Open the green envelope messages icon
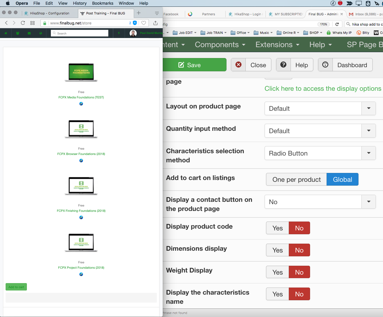 (x=29, y=33)
